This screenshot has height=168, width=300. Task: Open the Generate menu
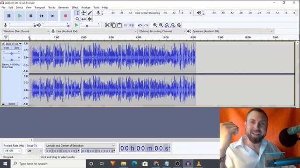coord(63,7)
